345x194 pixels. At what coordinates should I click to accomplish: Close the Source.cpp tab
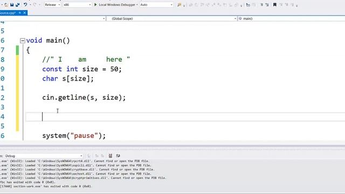(x=25, y=13)
